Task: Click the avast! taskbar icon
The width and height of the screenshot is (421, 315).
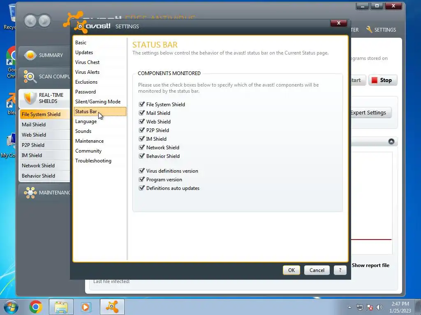Action: click(x=112, y=307)
